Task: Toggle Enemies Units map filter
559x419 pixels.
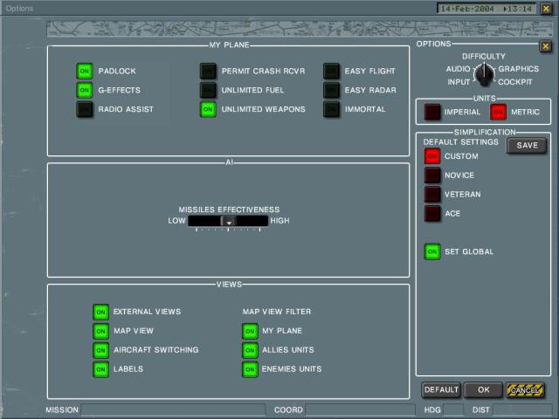Action: pyautogui.click(x=251, y=369)
